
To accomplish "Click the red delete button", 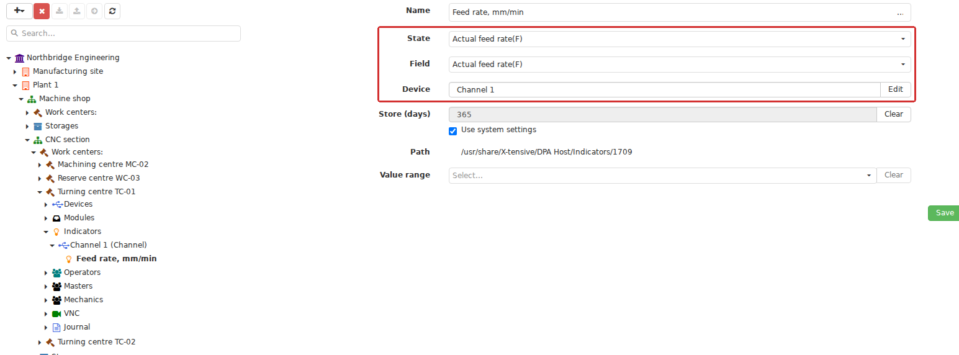I will [x=42, y=11].
